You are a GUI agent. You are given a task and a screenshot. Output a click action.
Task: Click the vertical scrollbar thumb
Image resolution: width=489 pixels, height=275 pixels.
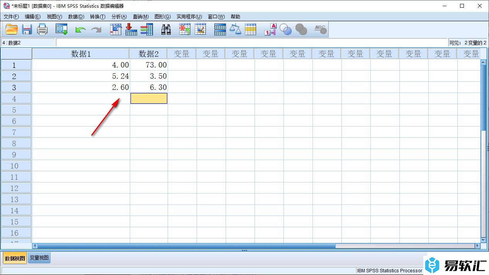(x=483, y=98)
